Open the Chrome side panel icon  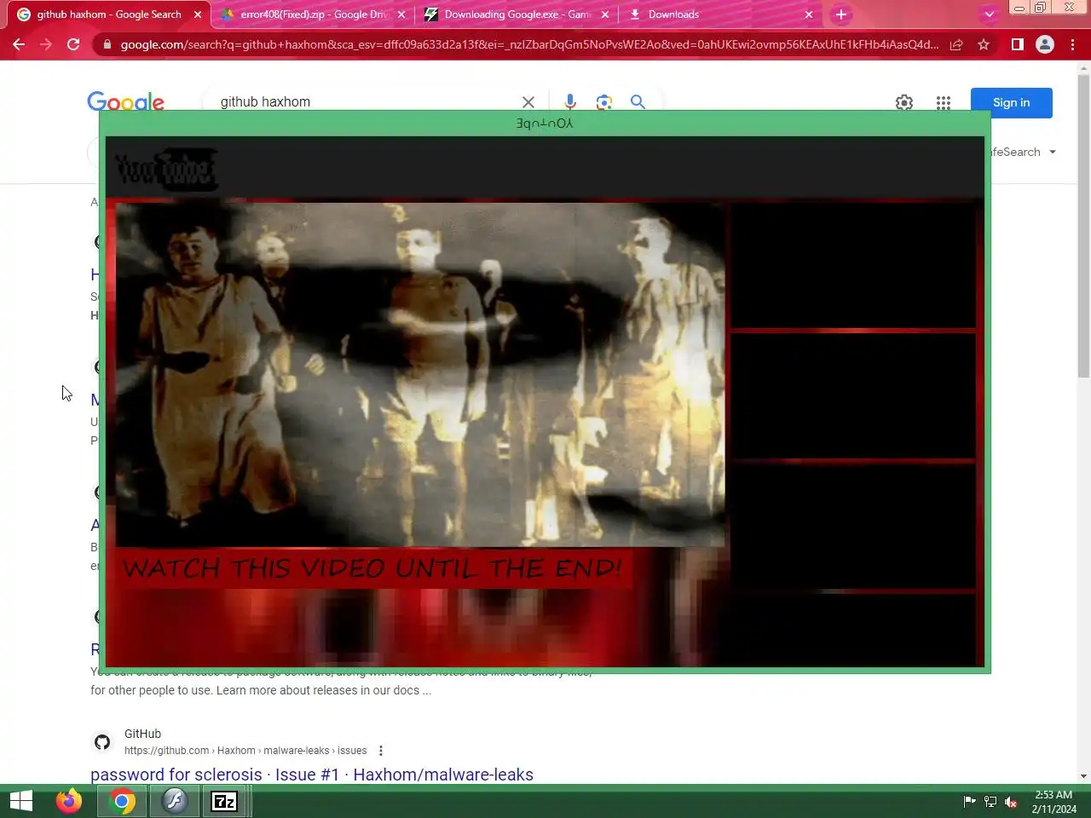(x=1017, y=44)
